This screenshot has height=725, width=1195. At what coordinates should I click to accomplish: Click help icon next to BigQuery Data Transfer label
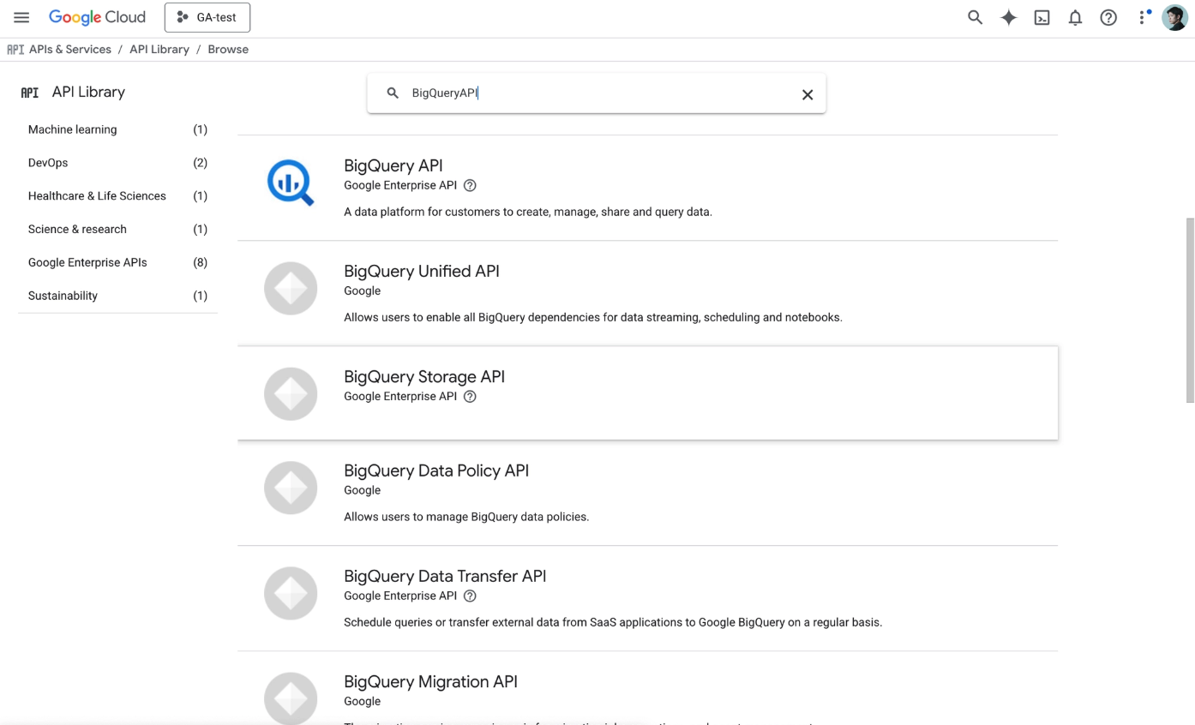click(470, 596)
